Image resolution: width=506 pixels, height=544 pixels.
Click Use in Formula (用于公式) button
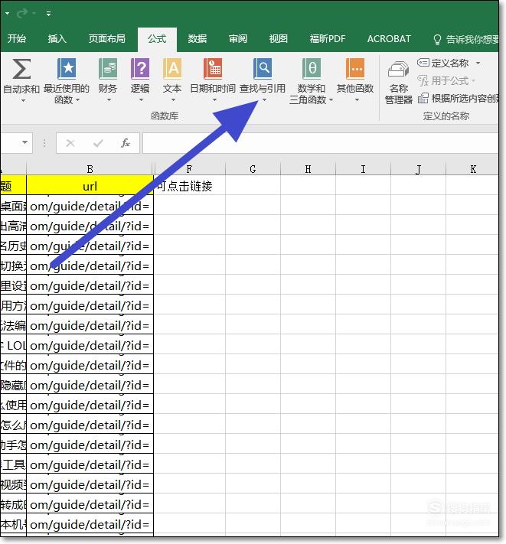446,81
